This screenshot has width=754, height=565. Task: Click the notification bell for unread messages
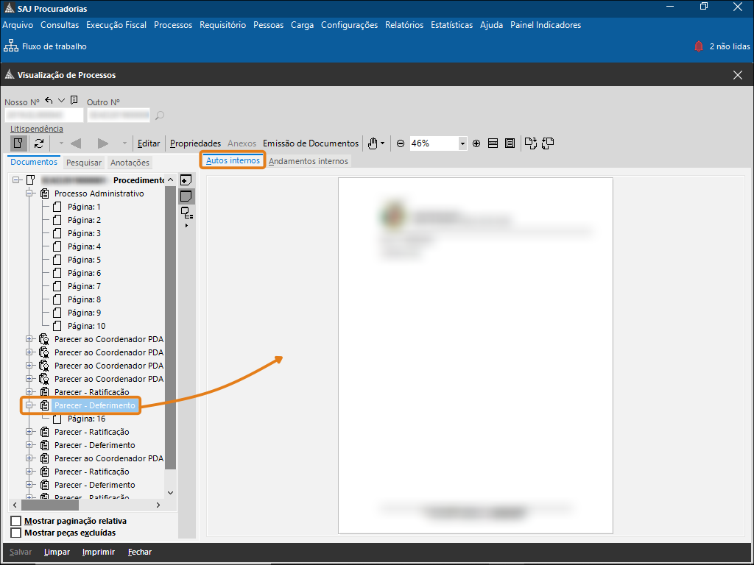pos(698,46)
